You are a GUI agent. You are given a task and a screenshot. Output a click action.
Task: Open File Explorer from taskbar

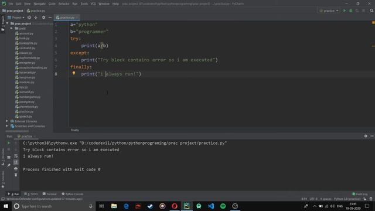point(114,206)
